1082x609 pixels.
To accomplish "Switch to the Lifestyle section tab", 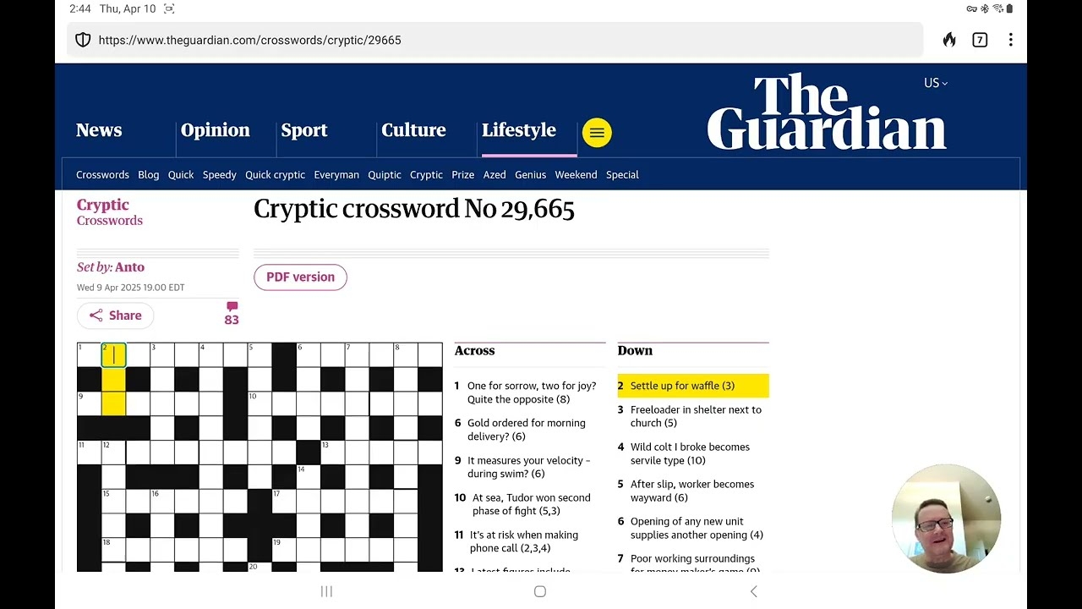I will [x=518, y=130].
